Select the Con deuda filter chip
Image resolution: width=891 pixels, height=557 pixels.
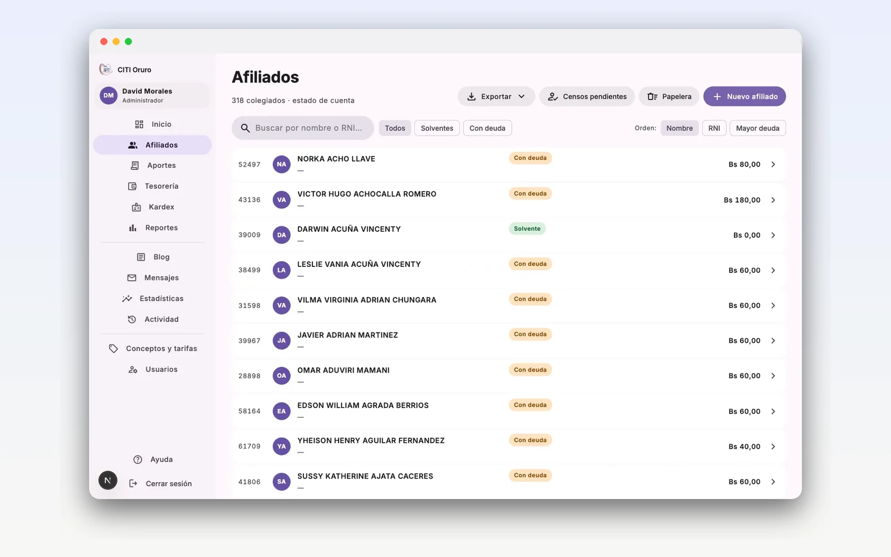point(487,128)
